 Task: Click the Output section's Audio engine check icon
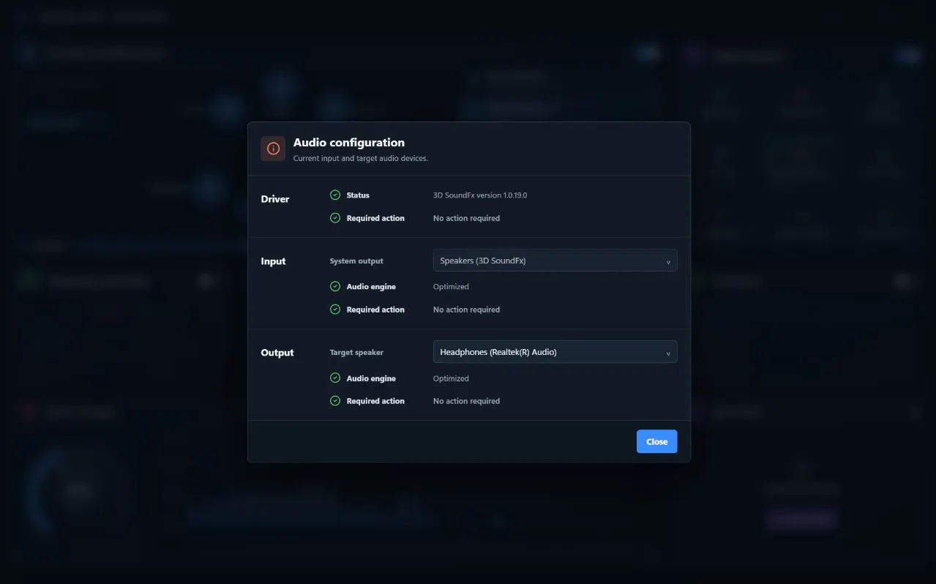pyautogui.click(x=335, y=378)
